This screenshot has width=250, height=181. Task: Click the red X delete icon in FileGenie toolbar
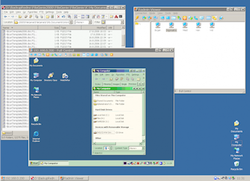[x=58, y=17]
